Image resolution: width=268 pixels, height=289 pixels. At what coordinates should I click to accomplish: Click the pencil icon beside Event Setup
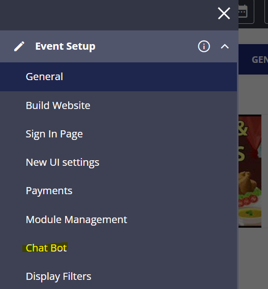(19, 46)
